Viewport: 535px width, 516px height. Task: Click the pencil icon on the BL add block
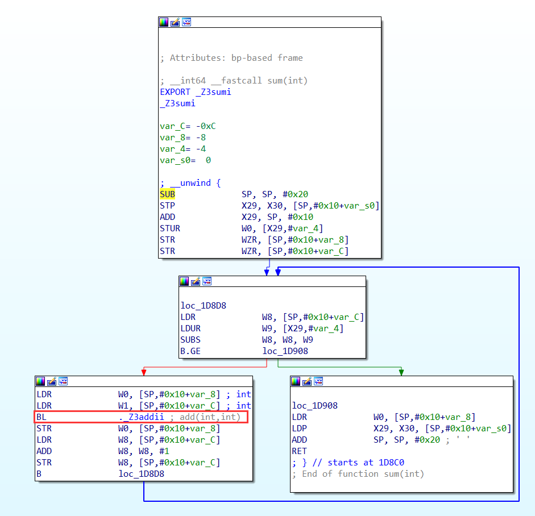(x=52, y=381)
